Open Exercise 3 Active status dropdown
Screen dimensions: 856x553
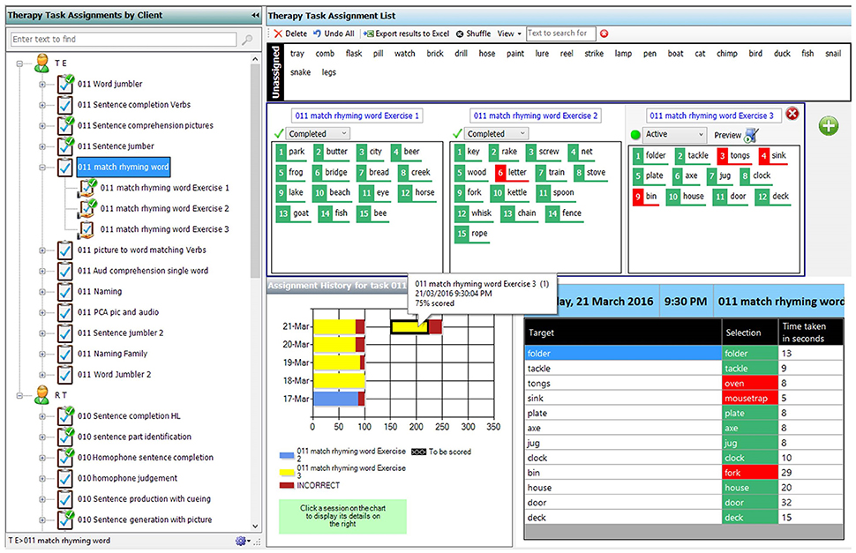pos(675,135)
